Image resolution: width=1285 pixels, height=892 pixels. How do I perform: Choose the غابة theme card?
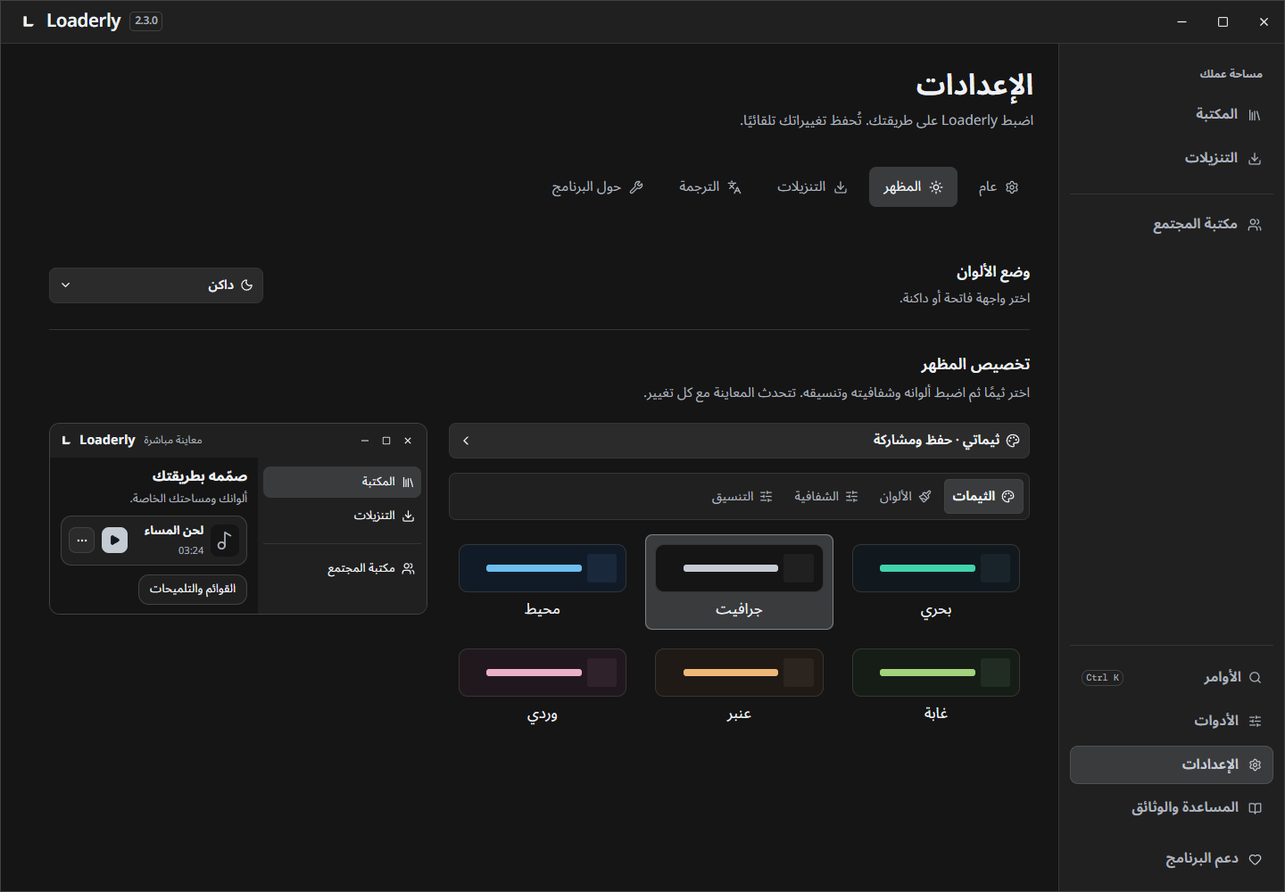coord(936,686)
